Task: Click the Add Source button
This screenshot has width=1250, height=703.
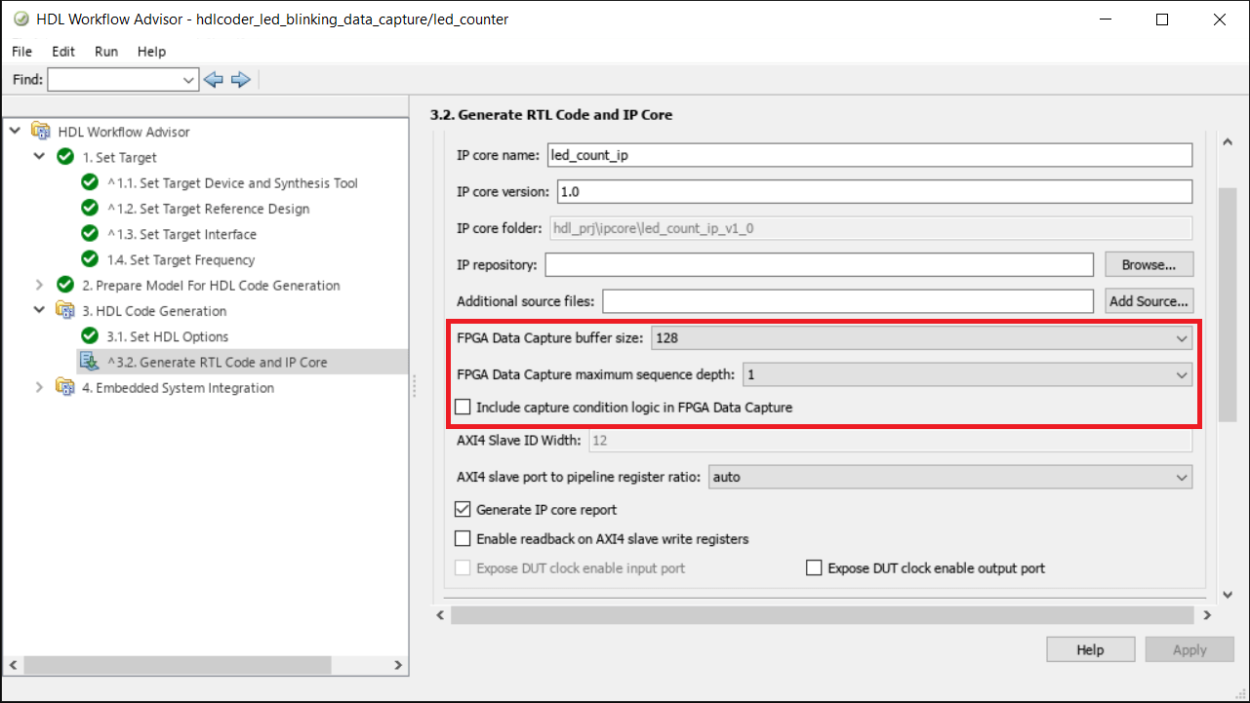Action: tap(1149, 301)
